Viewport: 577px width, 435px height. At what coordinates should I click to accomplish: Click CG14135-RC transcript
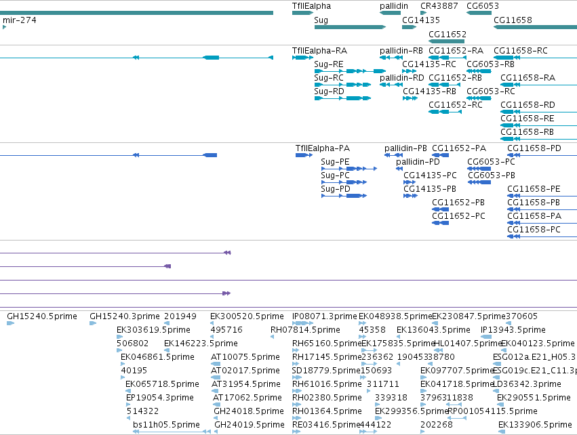coord(410,71)
